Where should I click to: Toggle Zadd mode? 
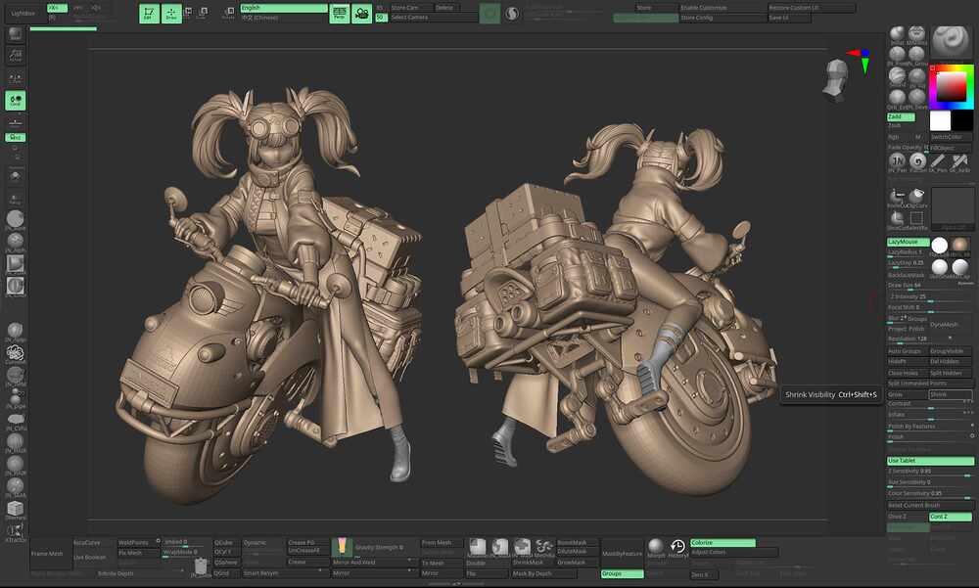coord(901,116)
